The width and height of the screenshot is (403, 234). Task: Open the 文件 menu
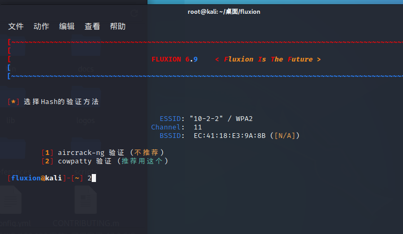tap(16, 26)
